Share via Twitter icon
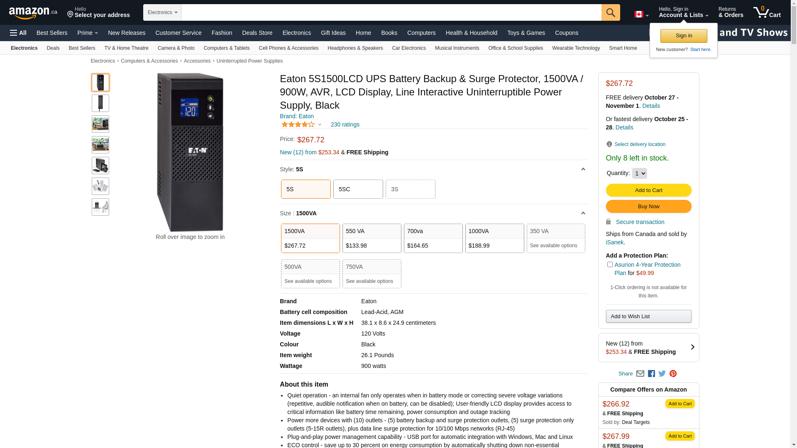This screenshot has height=448, width=797. pyautogui.click(x=662, y=374)
